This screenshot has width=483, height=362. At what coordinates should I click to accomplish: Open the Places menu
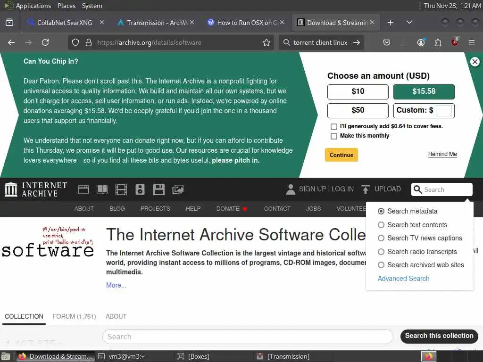[x=66, y=6]
